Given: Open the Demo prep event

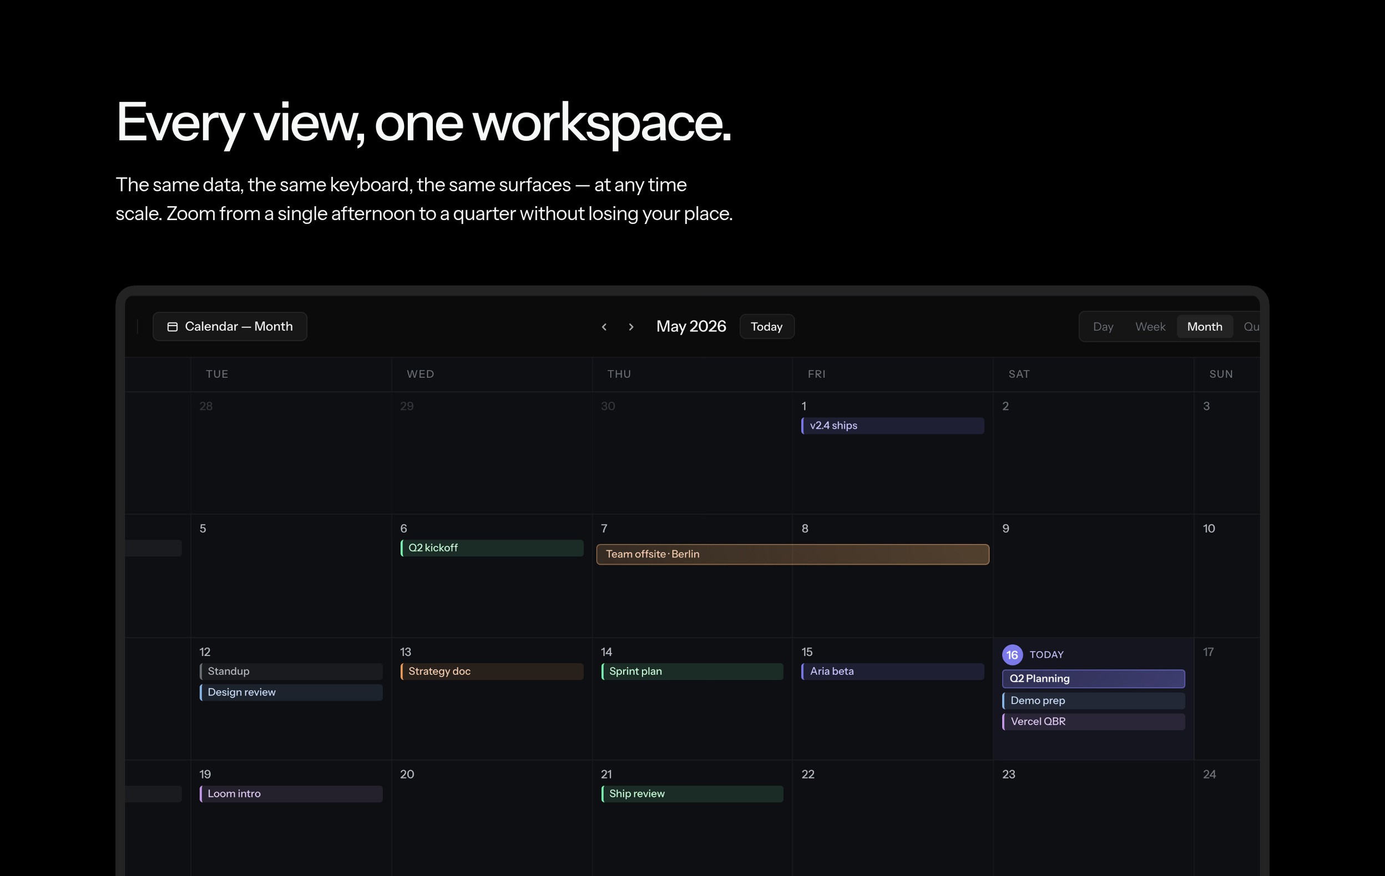Looking at the screenshot, I should 1093,701.
